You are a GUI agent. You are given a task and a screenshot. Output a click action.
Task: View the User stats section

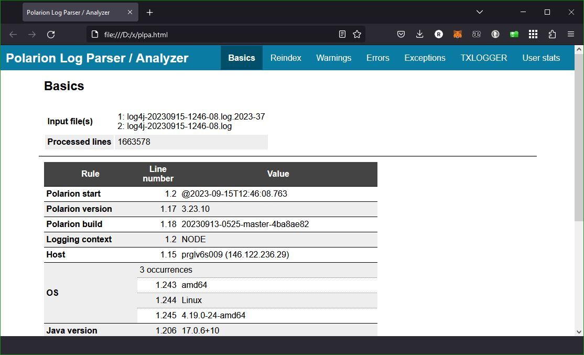pyautogui.click(x=541, y=58)
